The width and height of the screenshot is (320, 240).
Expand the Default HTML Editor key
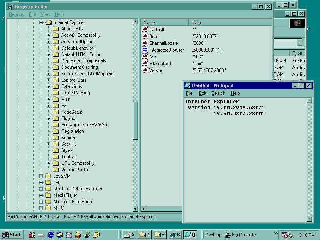[x=48, y=54]
